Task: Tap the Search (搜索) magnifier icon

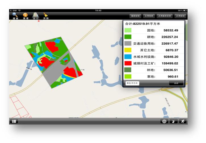Action: (x=15, y=16)
